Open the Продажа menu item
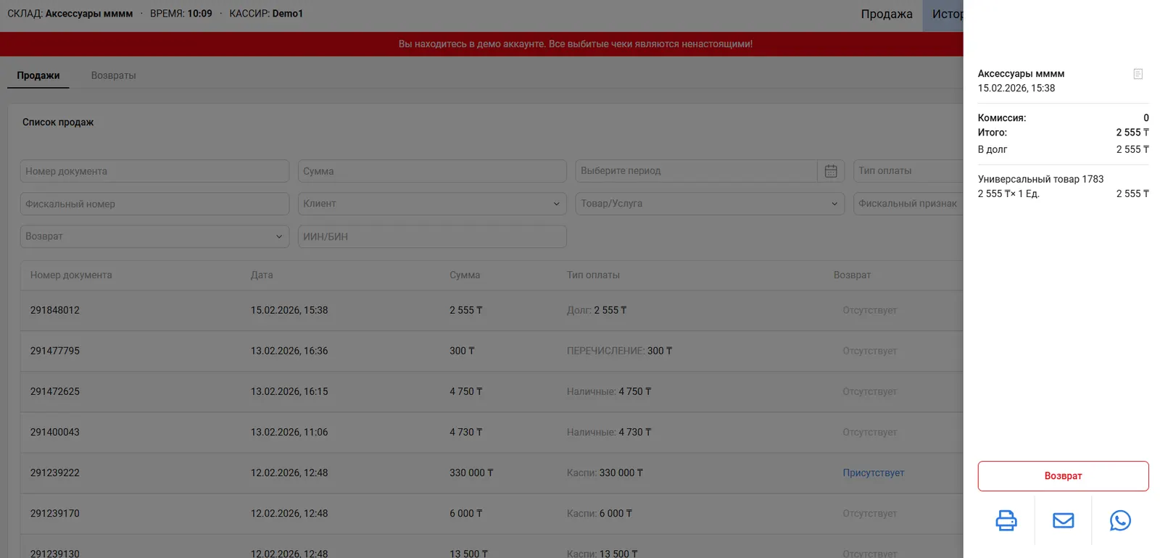Screen dimensions: 1160x558 point(886,14)
